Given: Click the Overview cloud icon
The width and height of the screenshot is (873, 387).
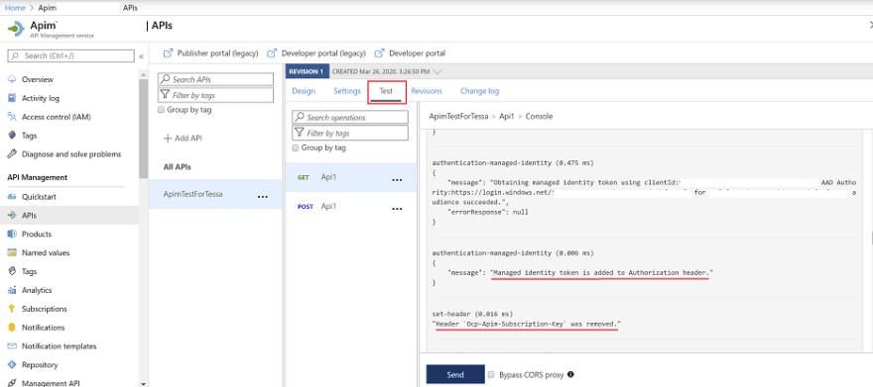Looking at the screenshot, I should (x=12, y=79).
